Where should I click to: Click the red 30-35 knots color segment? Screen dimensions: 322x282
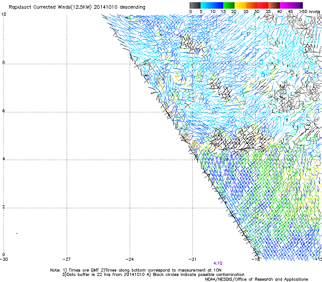coord(263,5)
